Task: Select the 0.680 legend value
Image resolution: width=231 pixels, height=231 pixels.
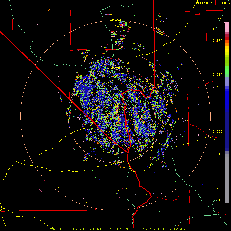Action: click(x=217, y=97)
